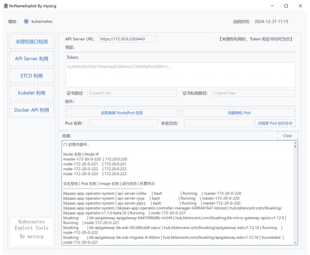
Task: Focus the Pod 名称 input field
Action: (x=124, y=123)
